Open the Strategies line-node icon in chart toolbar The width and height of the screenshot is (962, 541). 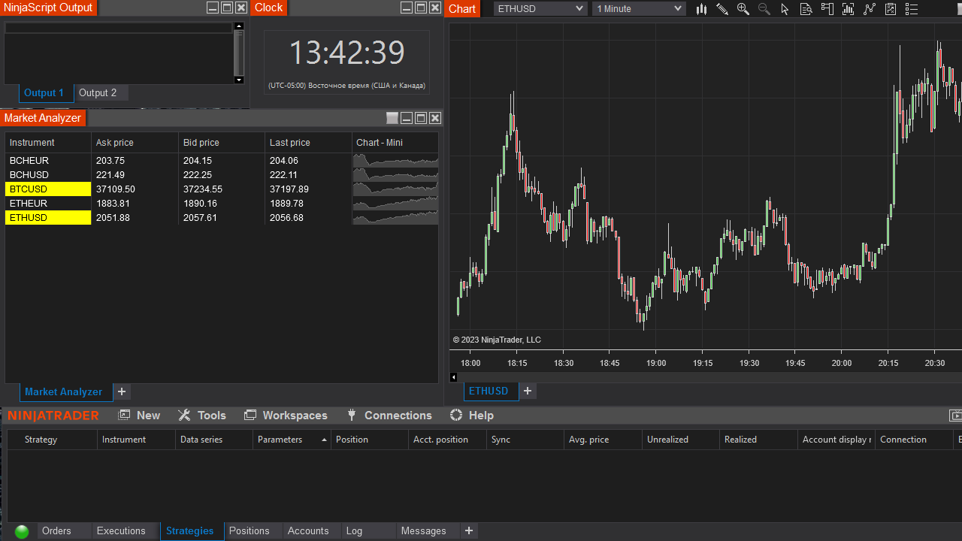coord(870,9)
